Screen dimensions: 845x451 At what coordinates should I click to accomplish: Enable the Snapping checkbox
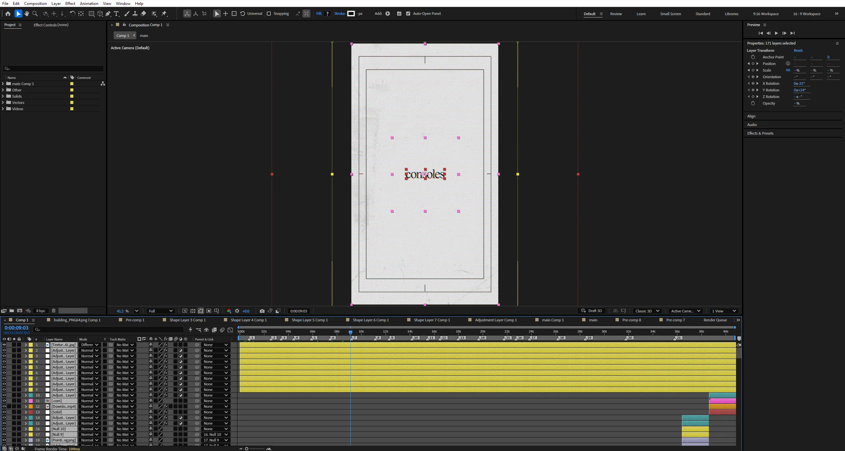pyautogui.click(x=269, y=14)
